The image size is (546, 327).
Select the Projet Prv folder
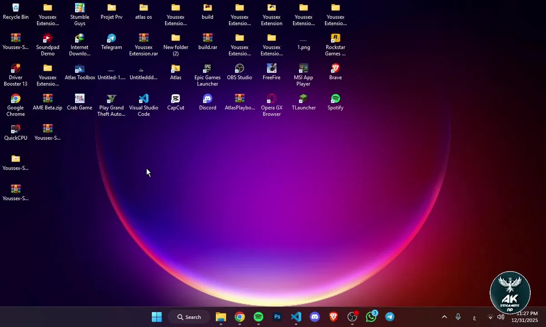pos(111,12)
